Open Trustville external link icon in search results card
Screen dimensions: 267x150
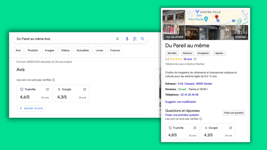pos(47,89)
